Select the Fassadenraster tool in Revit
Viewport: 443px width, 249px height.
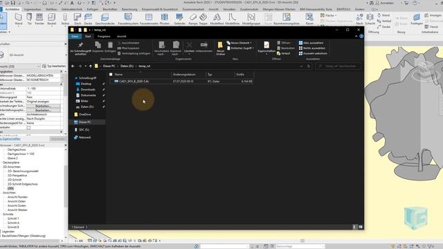coord(149,19)
